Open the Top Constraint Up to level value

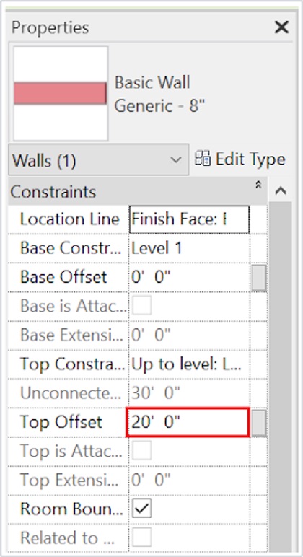(x=189, y=364)
